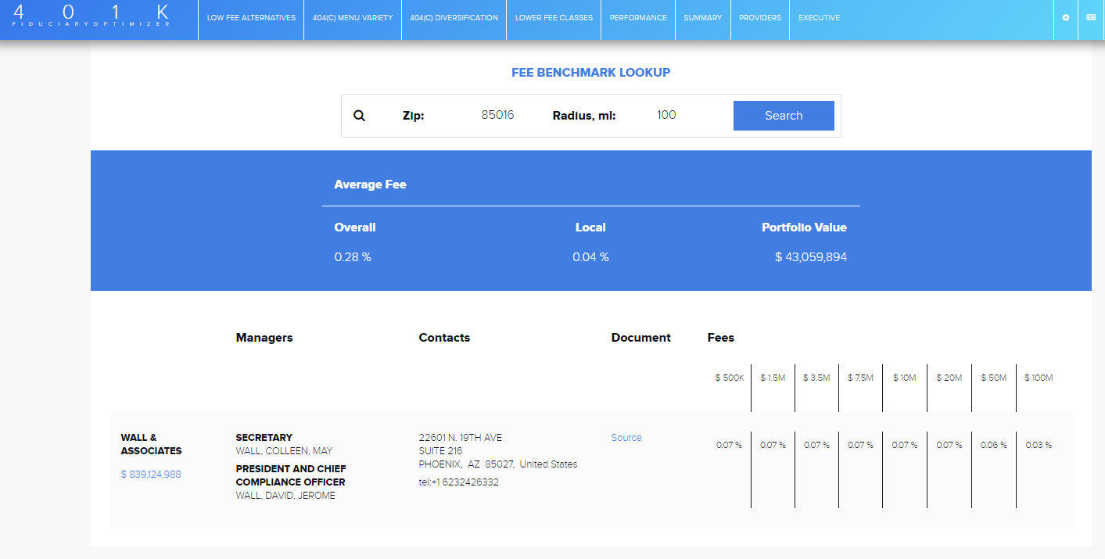
Task: Click the Zip input field
Action: click(x=497, y=116)
